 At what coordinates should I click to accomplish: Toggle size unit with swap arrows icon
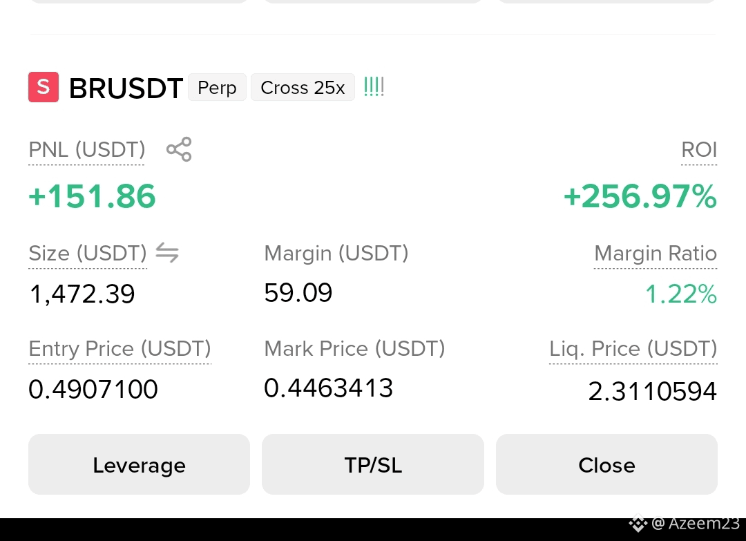click(167, 253)
